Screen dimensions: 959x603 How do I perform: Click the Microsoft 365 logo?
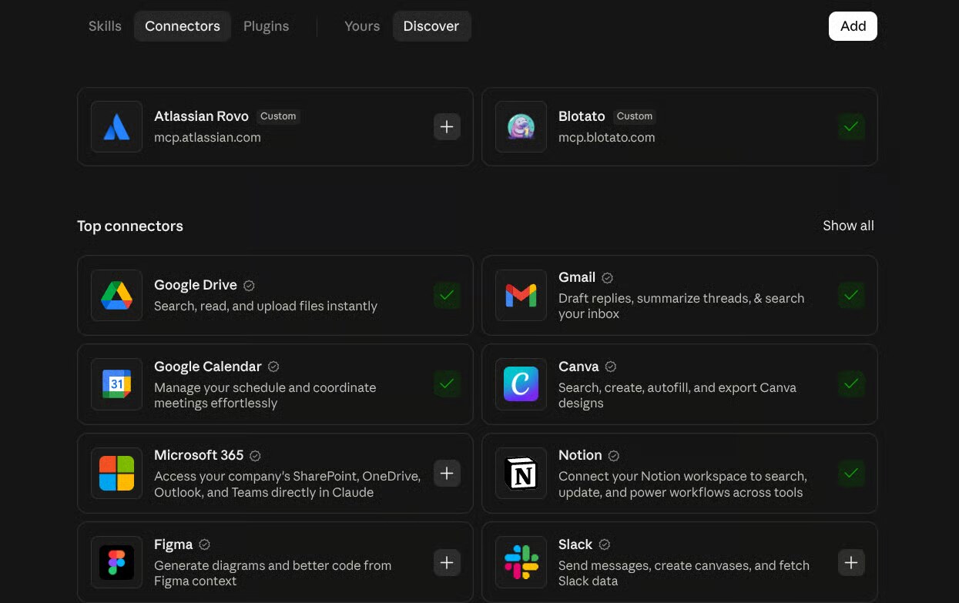click(116, 473)
